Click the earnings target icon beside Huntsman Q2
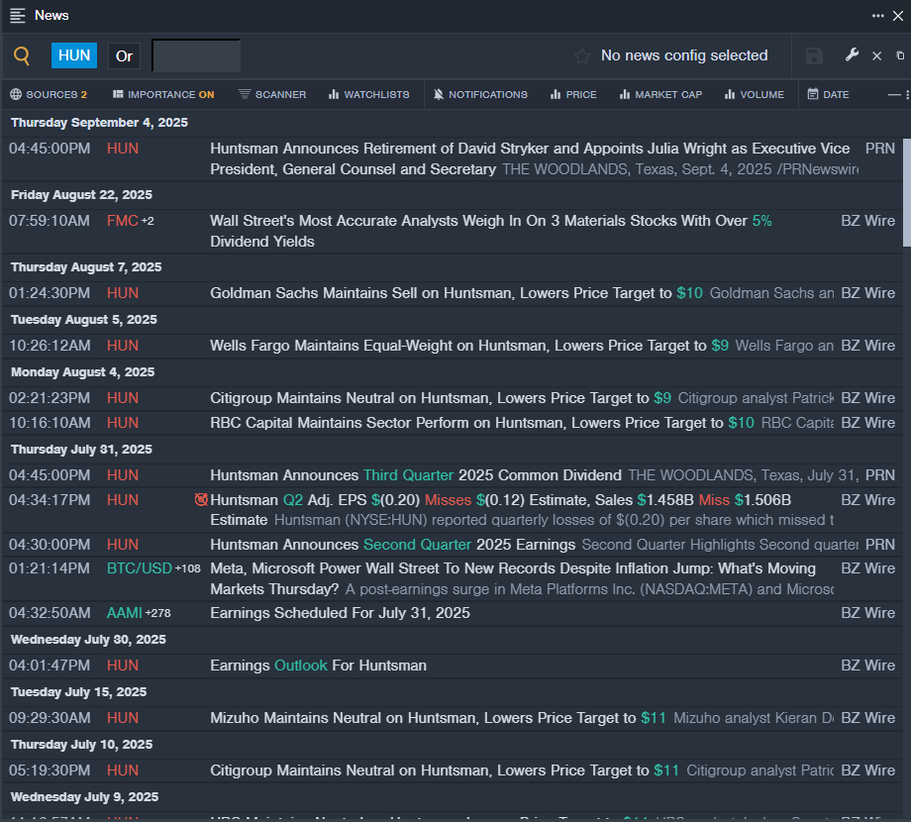 tap(201, 499)
